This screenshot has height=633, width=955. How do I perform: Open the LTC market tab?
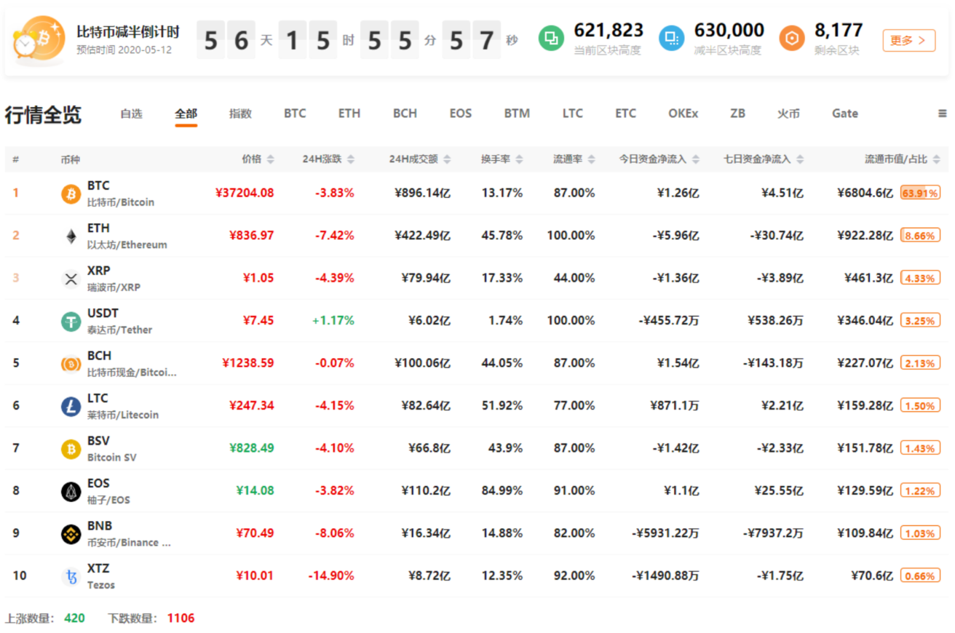click(x=572, y=114)
